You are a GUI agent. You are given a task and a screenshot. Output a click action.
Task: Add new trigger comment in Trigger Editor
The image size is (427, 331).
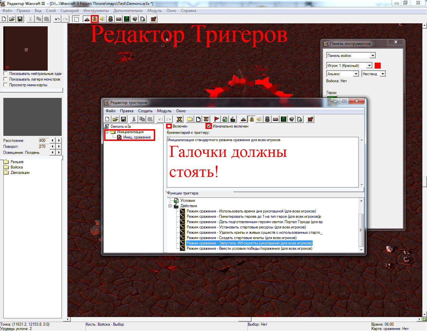(x=206, y=119)
